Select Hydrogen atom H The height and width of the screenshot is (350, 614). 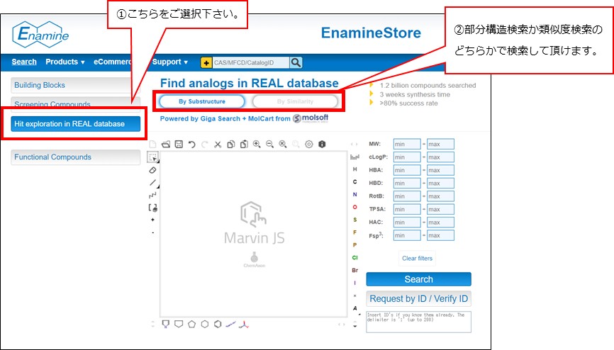point(355,169)
